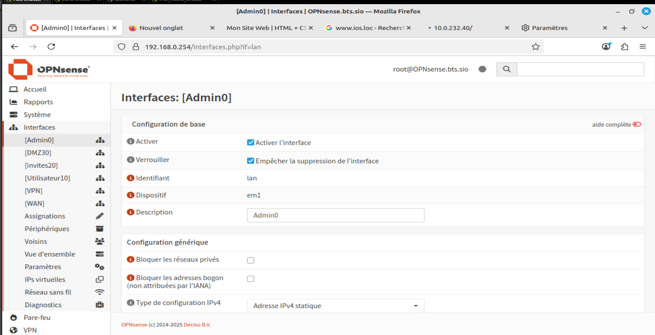Click the grey status circle near root user
This screenshot has height=335, width=655.
[483, 69]
